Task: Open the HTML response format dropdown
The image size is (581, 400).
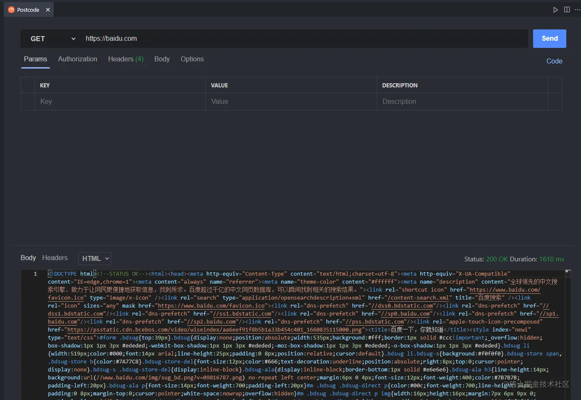Action: click(x=95, y=258)
